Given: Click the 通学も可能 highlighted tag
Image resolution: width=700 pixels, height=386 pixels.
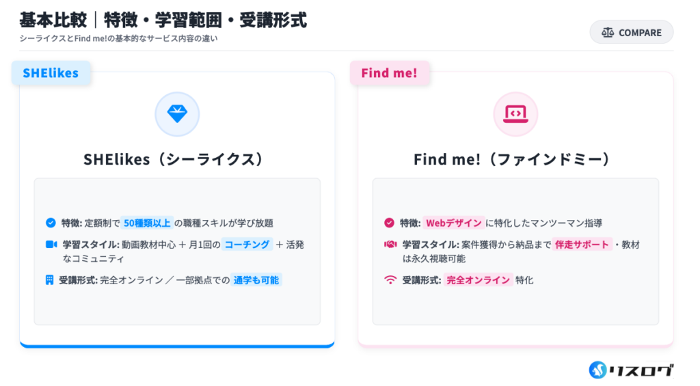Looking at the screenshot, I should 256,280.
